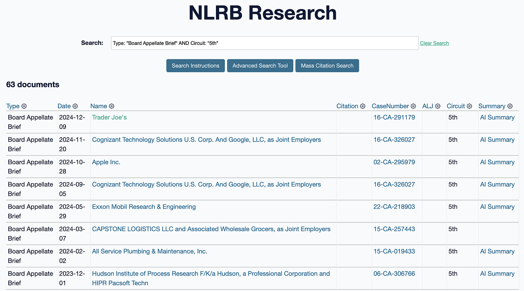Open the CAPSTONE LOGISTICS LLC brief
Viewport: 524px width, 291px height.
pyautogui.click(x=211, y=229)
